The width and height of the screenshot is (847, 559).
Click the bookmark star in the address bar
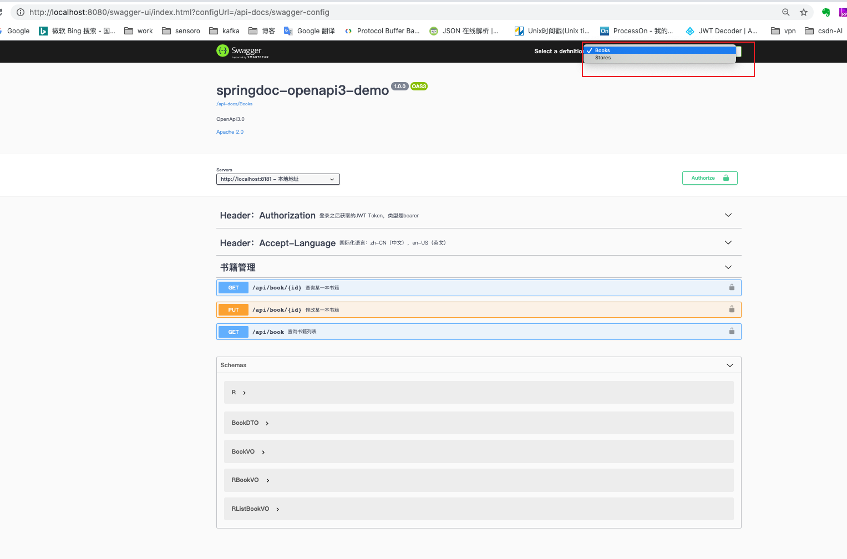pyautogui.click(x=804, y=12)
